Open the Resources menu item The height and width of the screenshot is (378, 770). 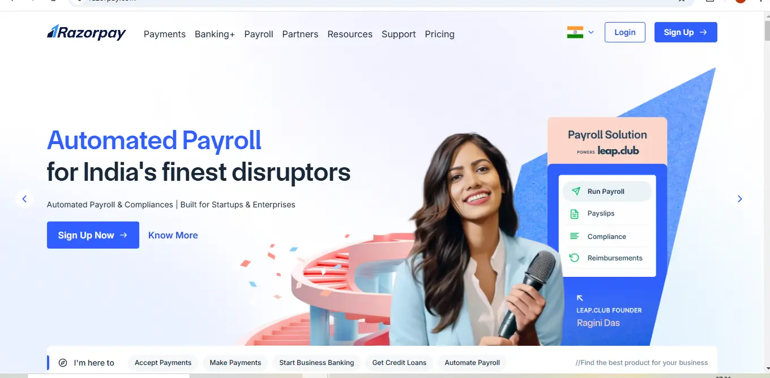coord(350,34)
